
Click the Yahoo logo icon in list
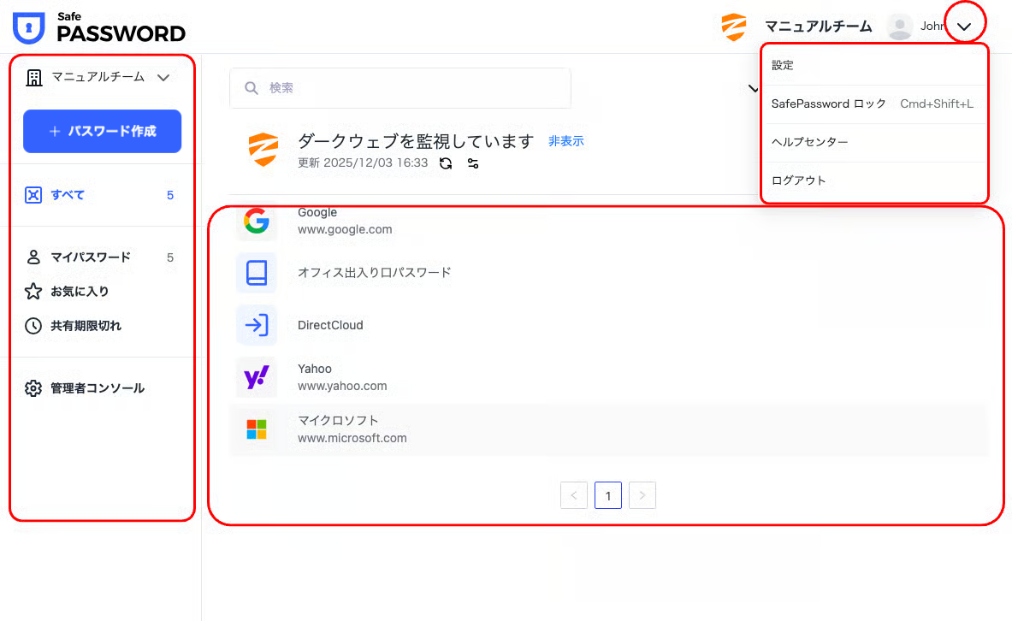(x=256, y=377)
